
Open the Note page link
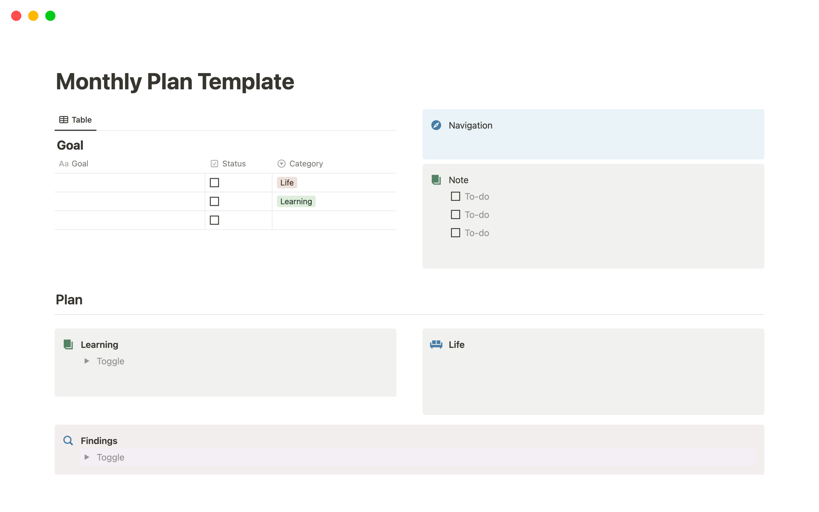pos(458,180)
